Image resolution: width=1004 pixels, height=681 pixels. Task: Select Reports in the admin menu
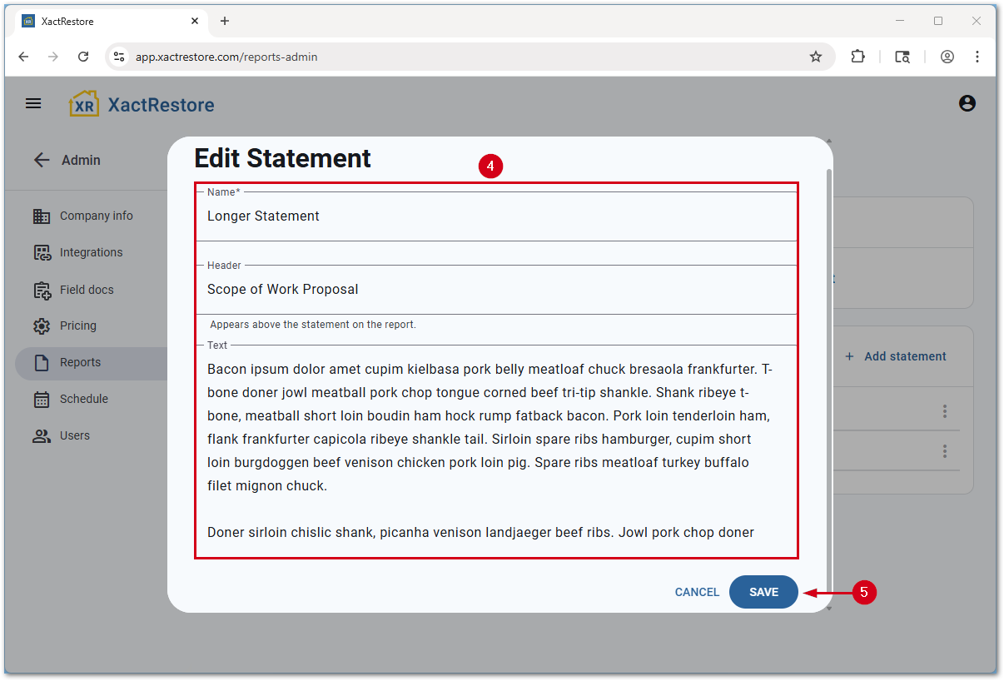(x=80, y=362)
